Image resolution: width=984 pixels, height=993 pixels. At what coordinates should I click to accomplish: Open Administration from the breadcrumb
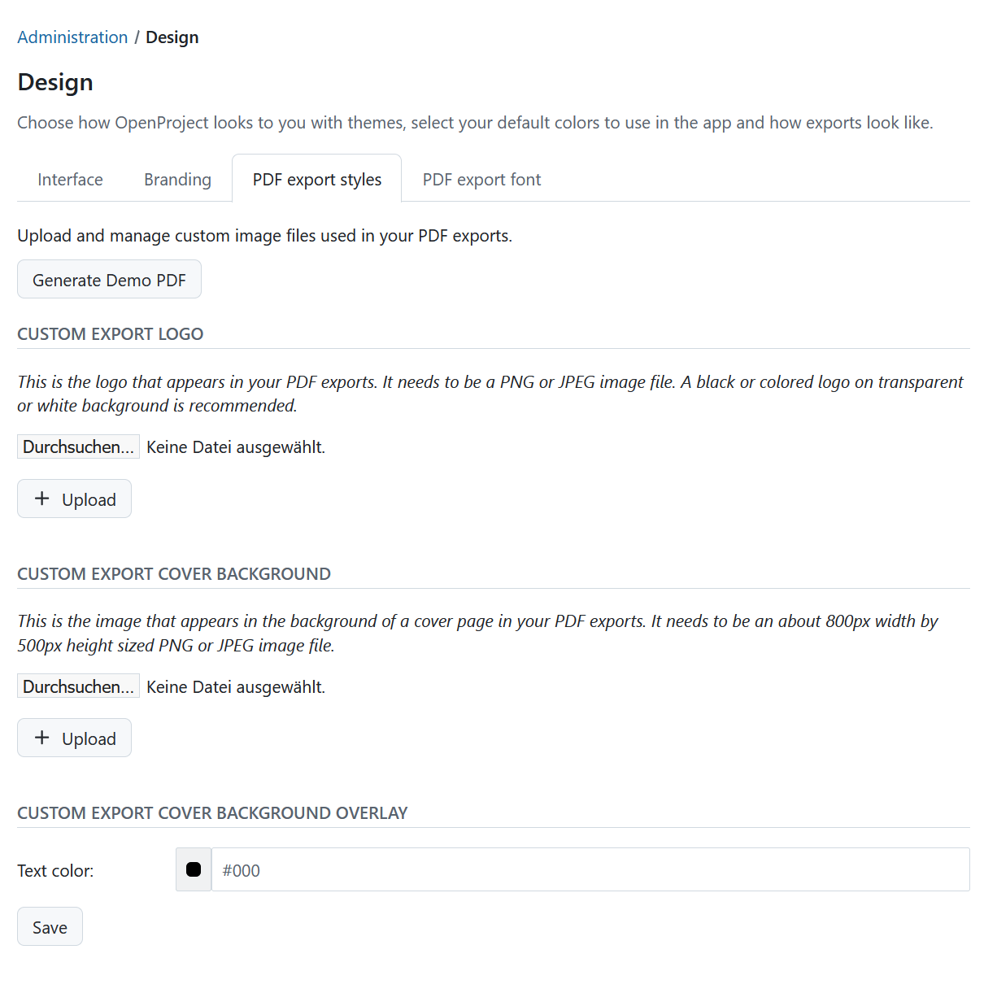(72, 37)
